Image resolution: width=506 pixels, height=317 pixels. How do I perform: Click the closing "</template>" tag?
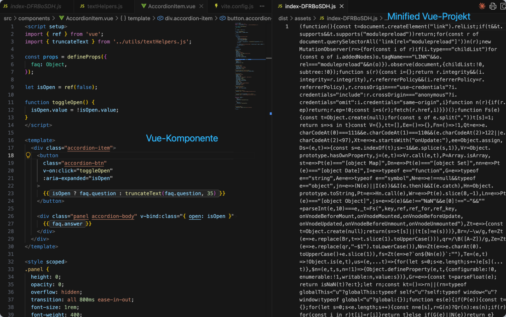tap(41, 247)
